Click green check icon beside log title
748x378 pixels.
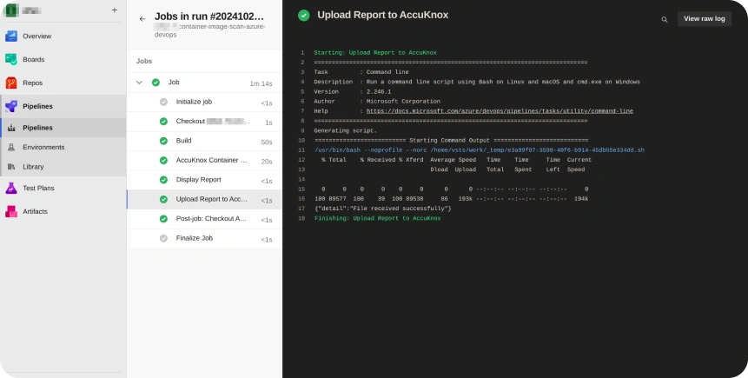click(x=304, y=16)
